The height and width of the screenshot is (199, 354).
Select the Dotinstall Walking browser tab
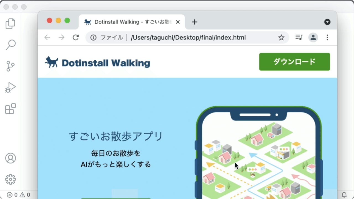(132, 22)
